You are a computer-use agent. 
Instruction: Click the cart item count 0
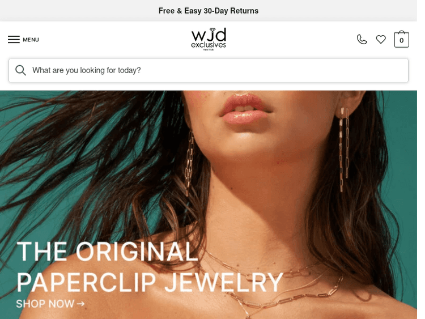click(401, 40)
